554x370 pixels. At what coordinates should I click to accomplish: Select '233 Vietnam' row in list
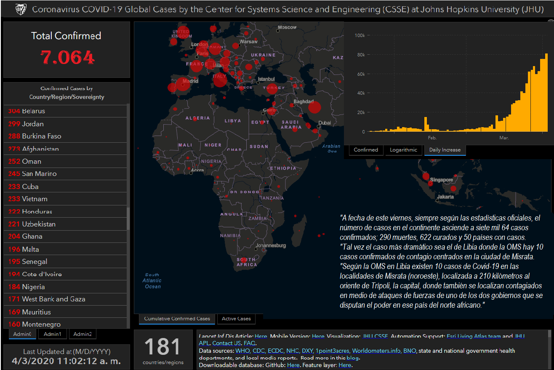(65, 199)
